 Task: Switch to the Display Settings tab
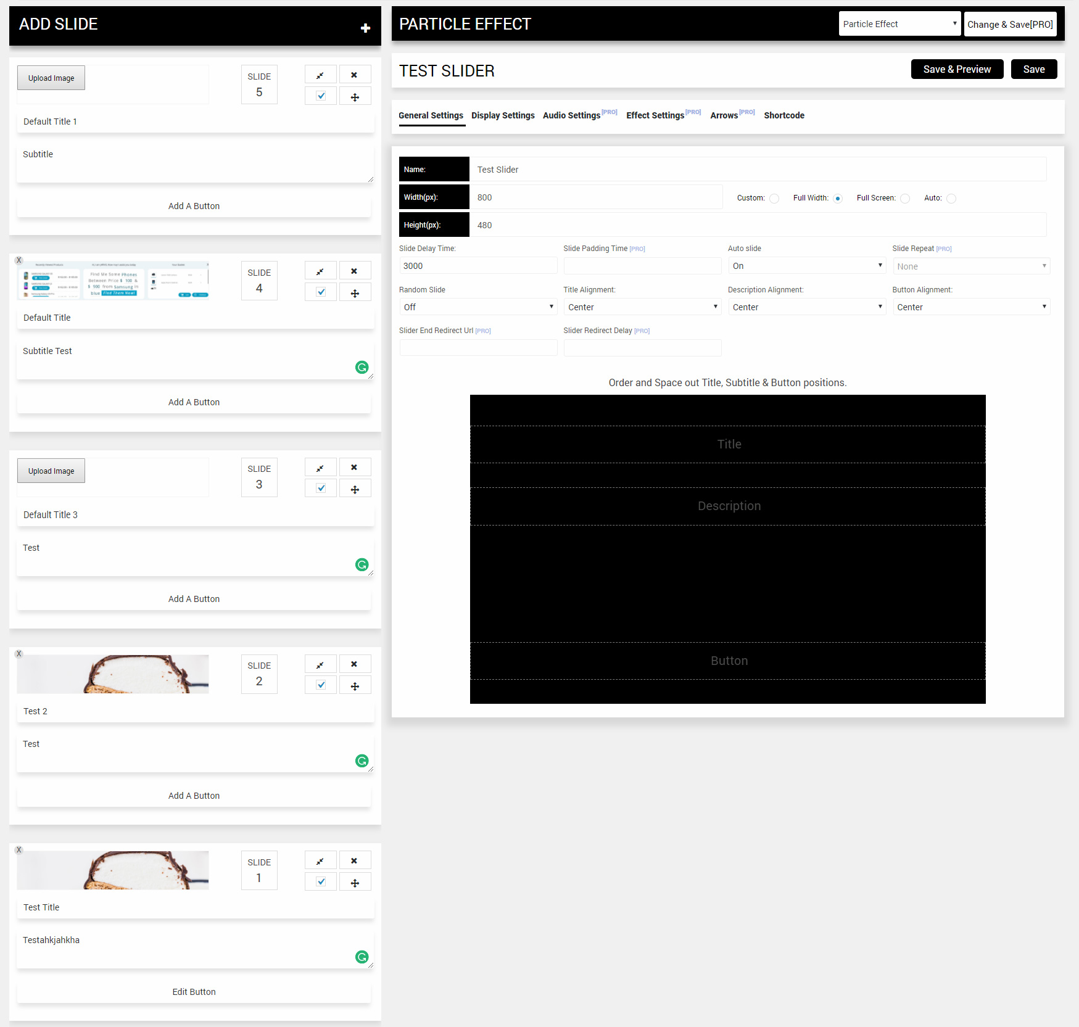tap(503, 115)
